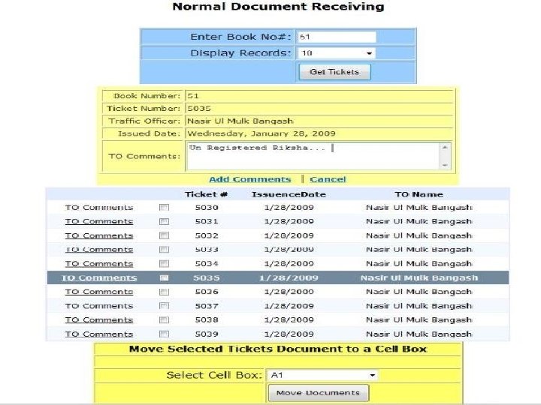Click ticket number 5036 cell
This screenshot has width=541, height=405.
tap(207, 292)
